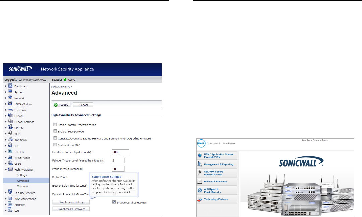Screen dimensions: 362x217
Task: Click the SonicWALL logo in header
Action: [x=20, y=69]
